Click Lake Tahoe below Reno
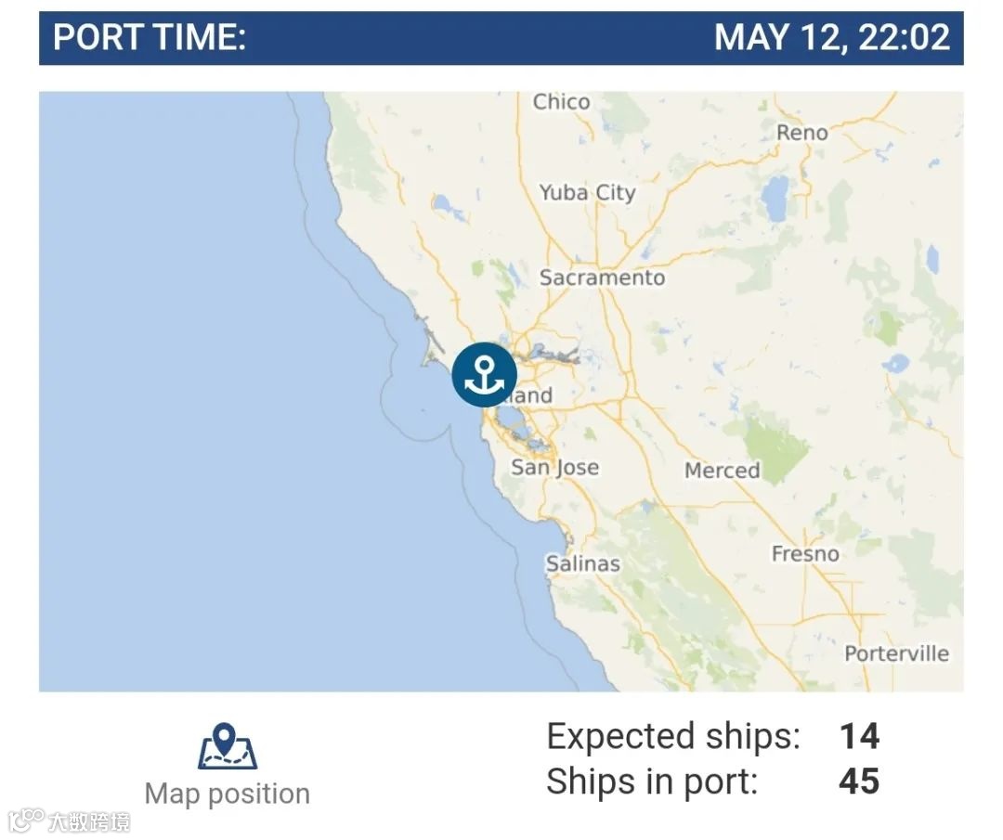This screenshot has height=840, width=1003. pos(773,196)
